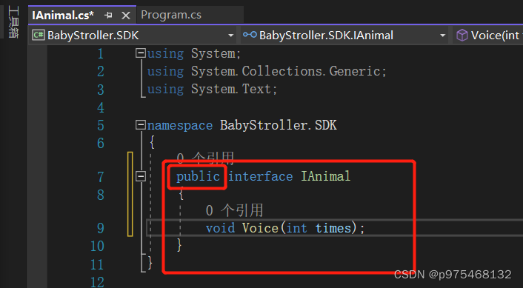Viewport: 523px width, 288px height.
Task: Click the yellow change marker bar
Action: pyautogui.click(x=130, y=194)
